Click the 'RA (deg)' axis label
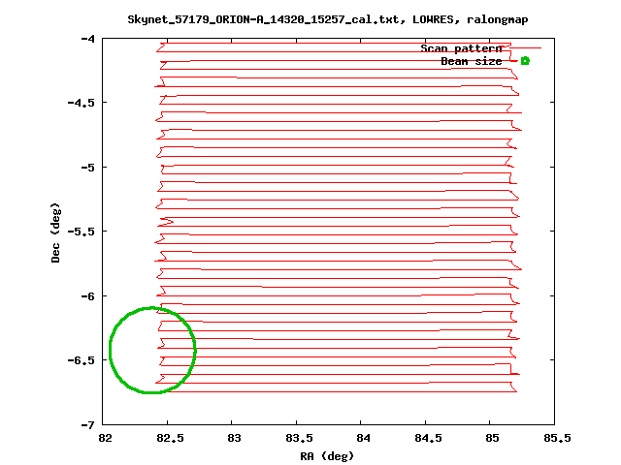The height and width of the screenshot is (465, 621). point(327,456)
